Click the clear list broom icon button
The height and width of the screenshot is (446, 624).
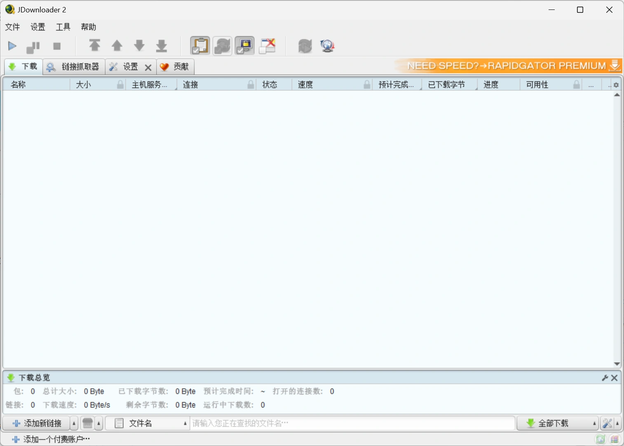click(x=87, y=423)
